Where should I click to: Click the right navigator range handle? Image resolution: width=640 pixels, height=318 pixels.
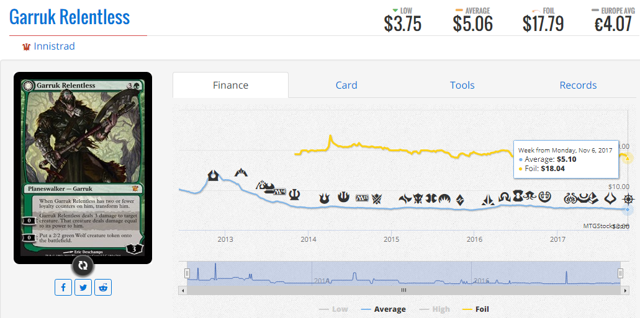(620, 273)
